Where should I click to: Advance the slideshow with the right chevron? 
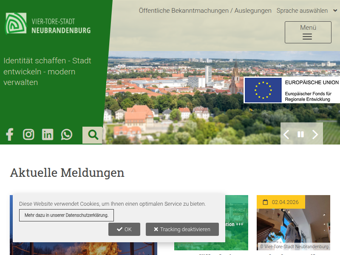point(315,134)
